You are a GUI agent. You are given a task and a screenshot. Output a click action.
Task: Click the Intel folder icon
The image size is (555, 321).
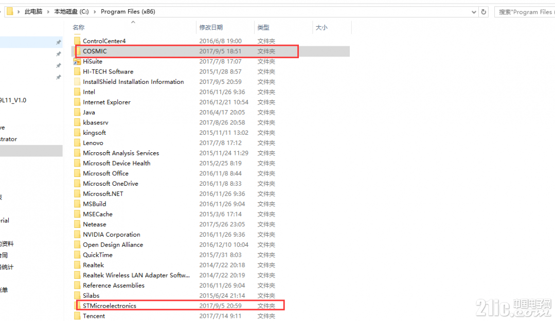[x=77, y=92]
